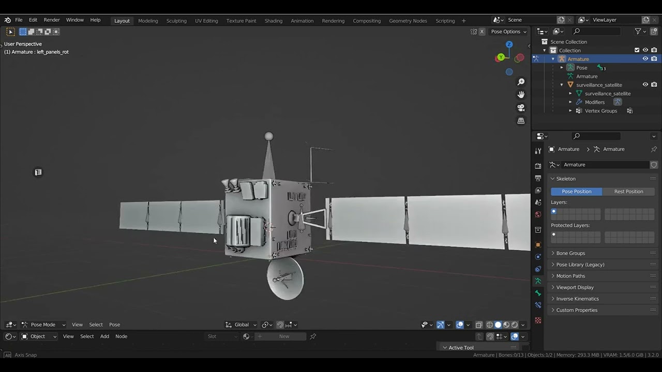
Task: Toggle snapping magnet in the viewport header
Action: [x=280, y=325]
